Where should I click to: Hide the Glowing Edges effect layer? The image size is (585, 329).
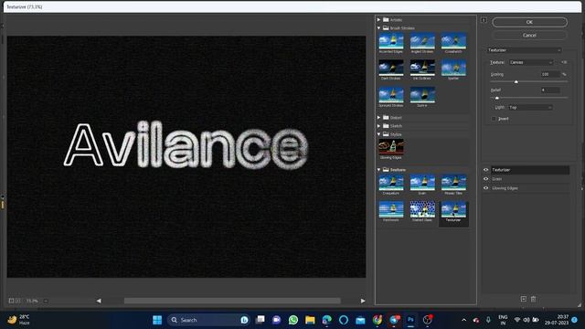(485, 188)
